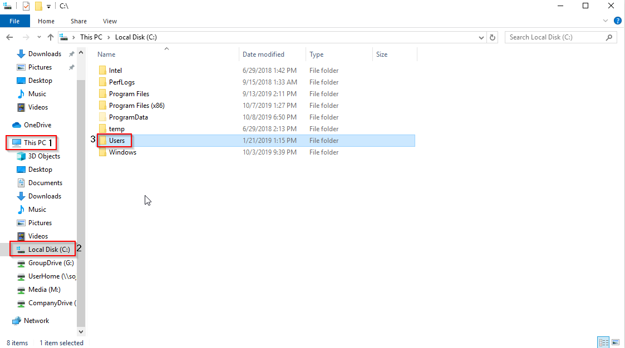The width and height of the screenshot is (625, 348).
Task: Open the Program Files folder
Action: point(129,93)
